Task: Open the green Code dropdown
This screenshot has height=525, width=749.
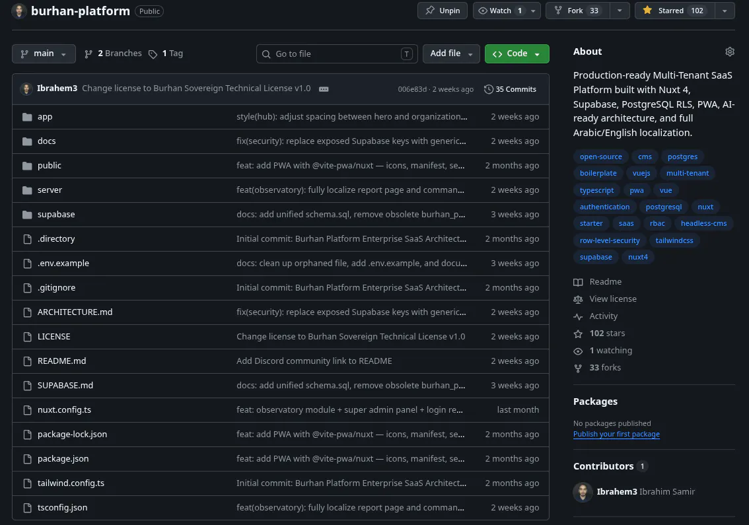Action: pyautogui.click(x=517, y=53)
